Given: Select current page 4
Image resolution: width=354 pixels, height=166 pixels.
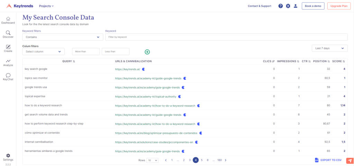Looking at the screenshot, I should (x=196, y=160).
